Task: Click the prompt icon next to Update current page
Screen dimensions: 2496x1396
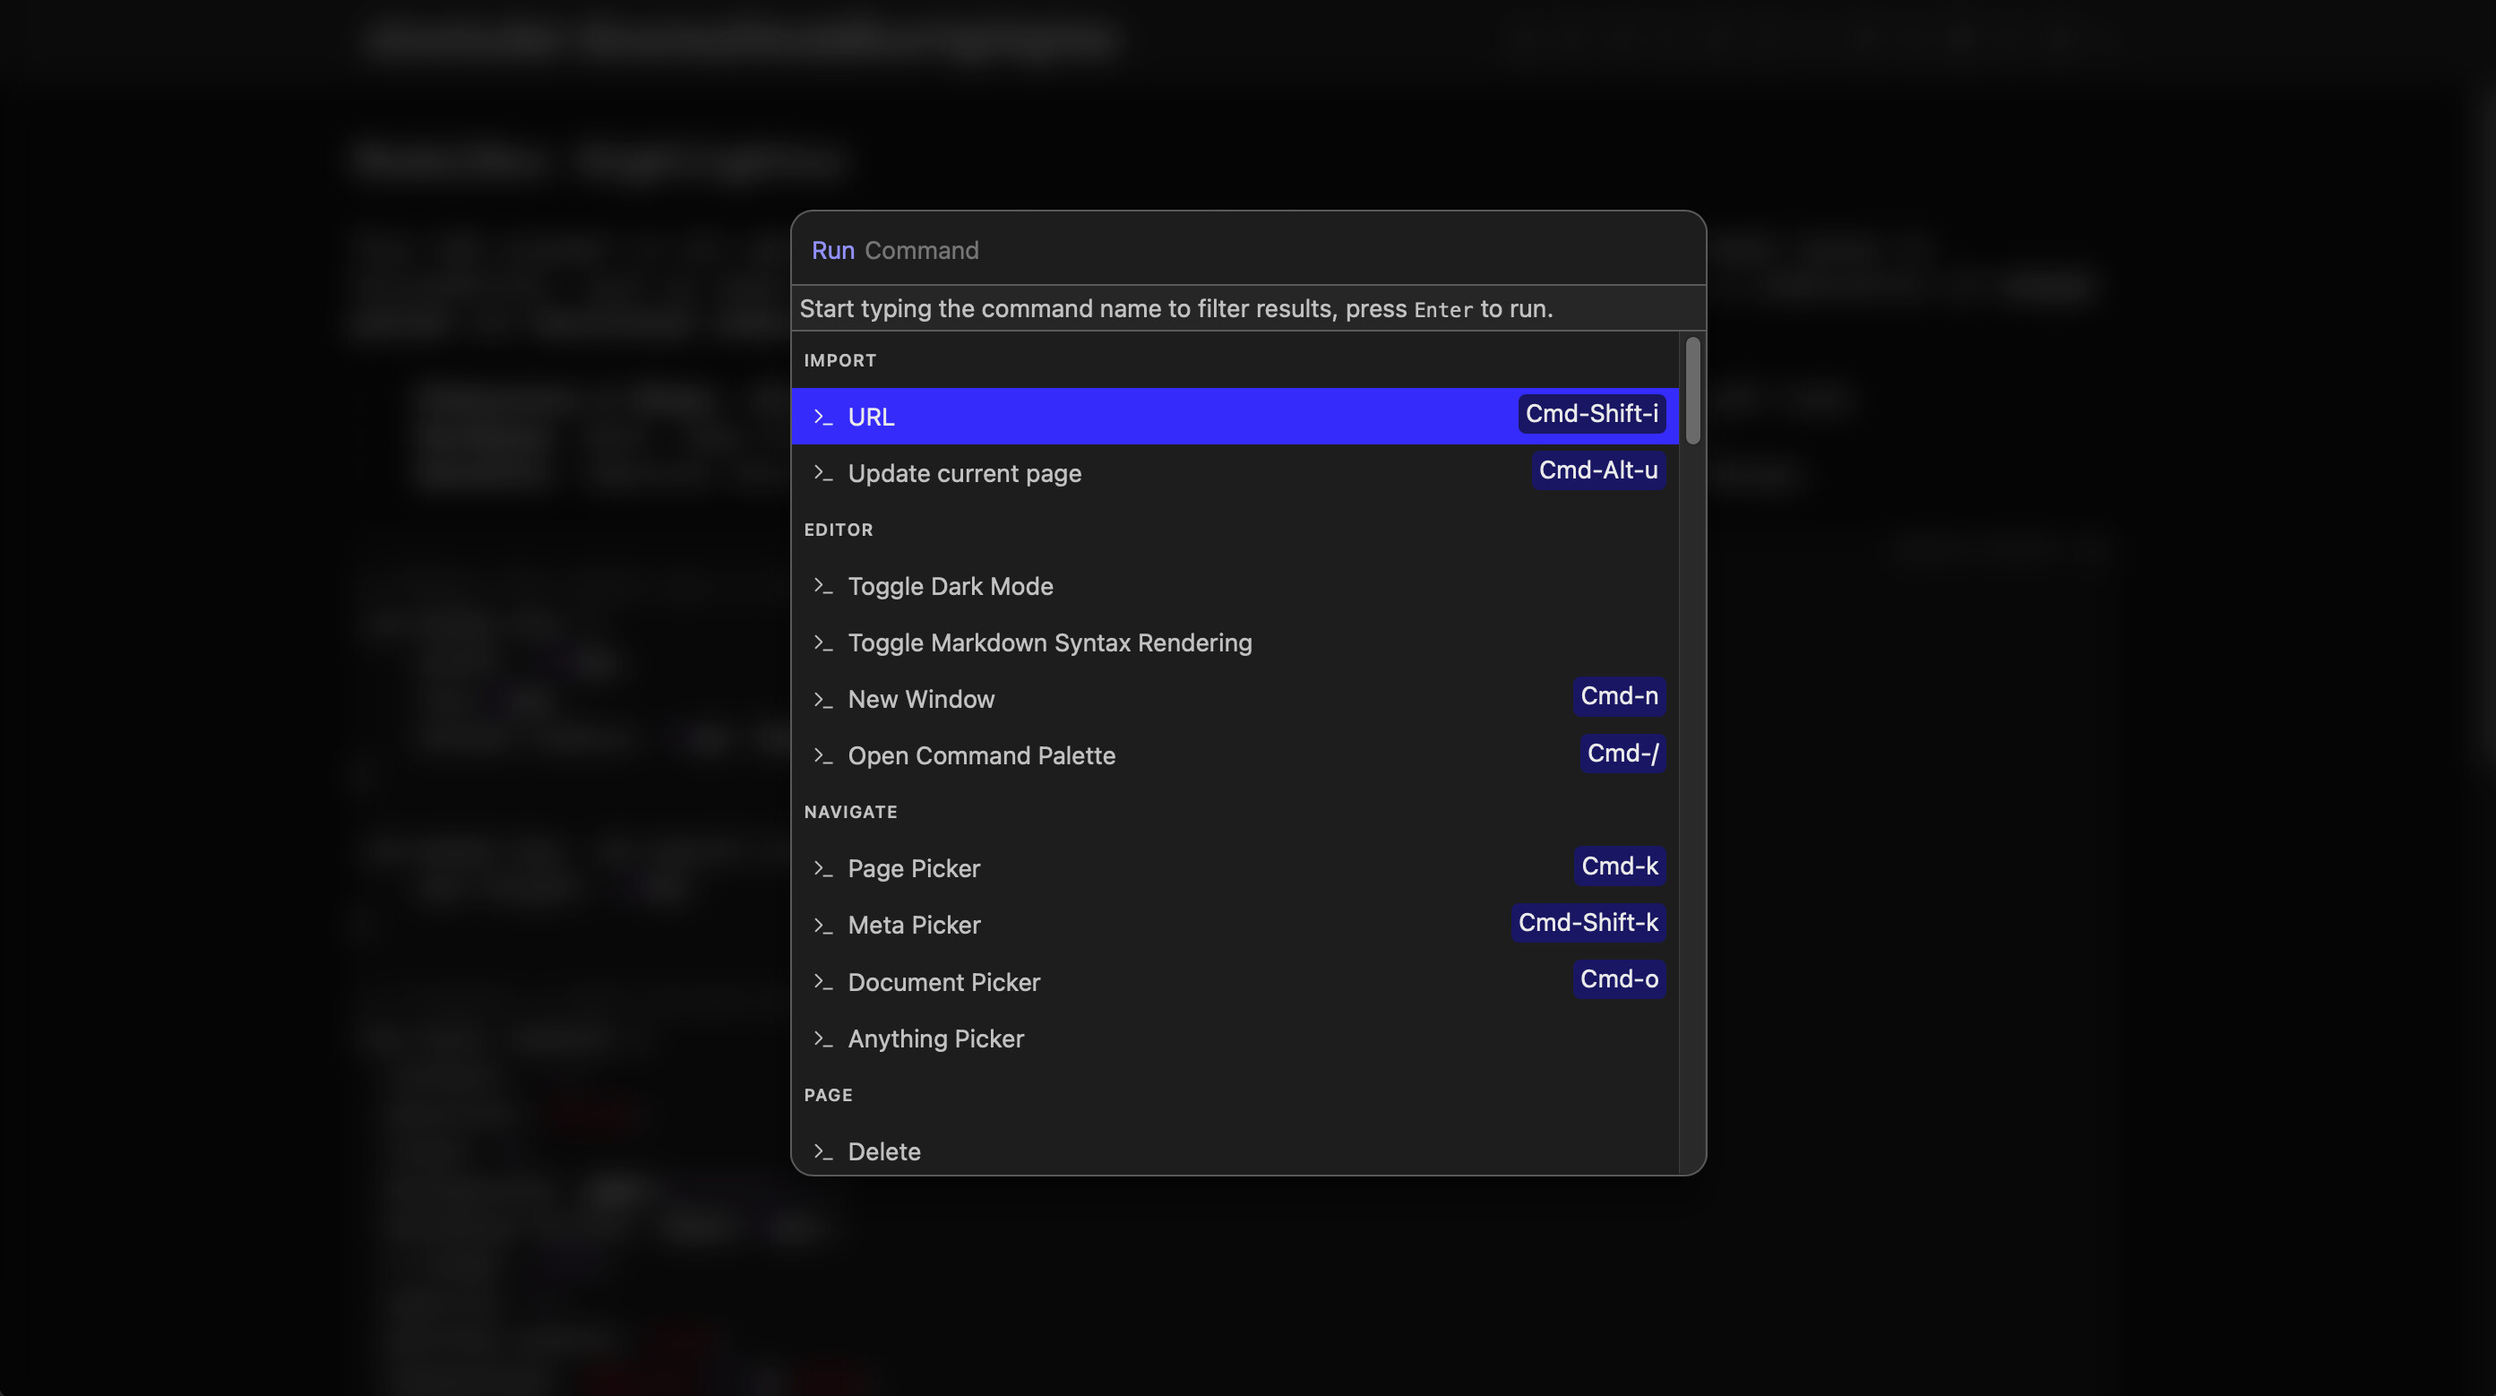Action: click(x=822, y=473)
